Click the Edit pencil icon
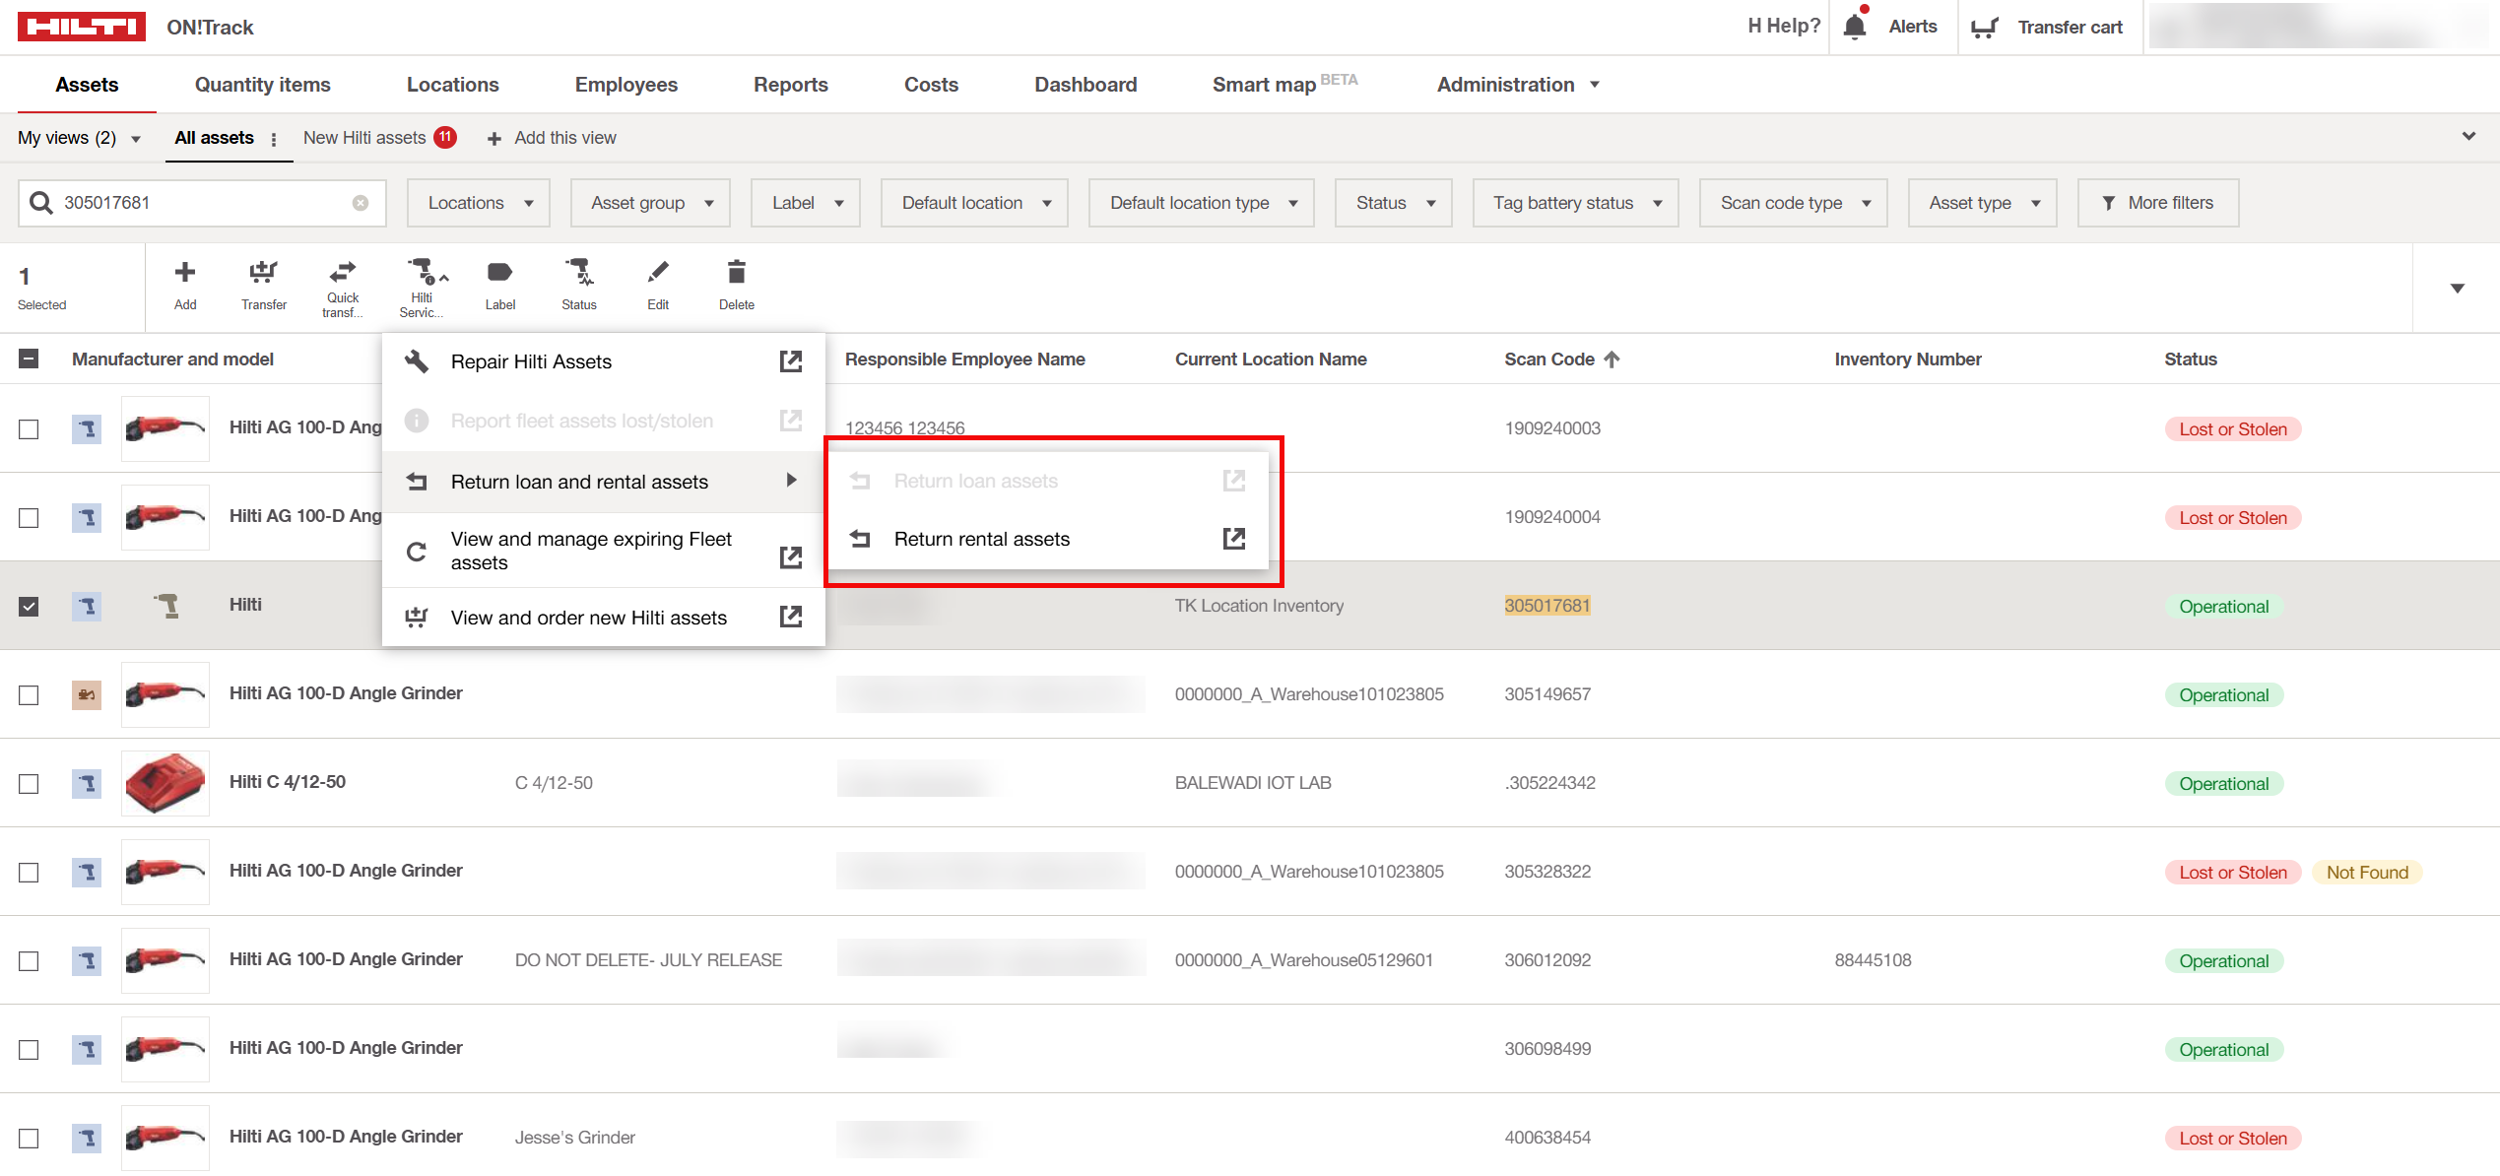The height and width of the screenshot is (1176, 2500). coord(658,272)
